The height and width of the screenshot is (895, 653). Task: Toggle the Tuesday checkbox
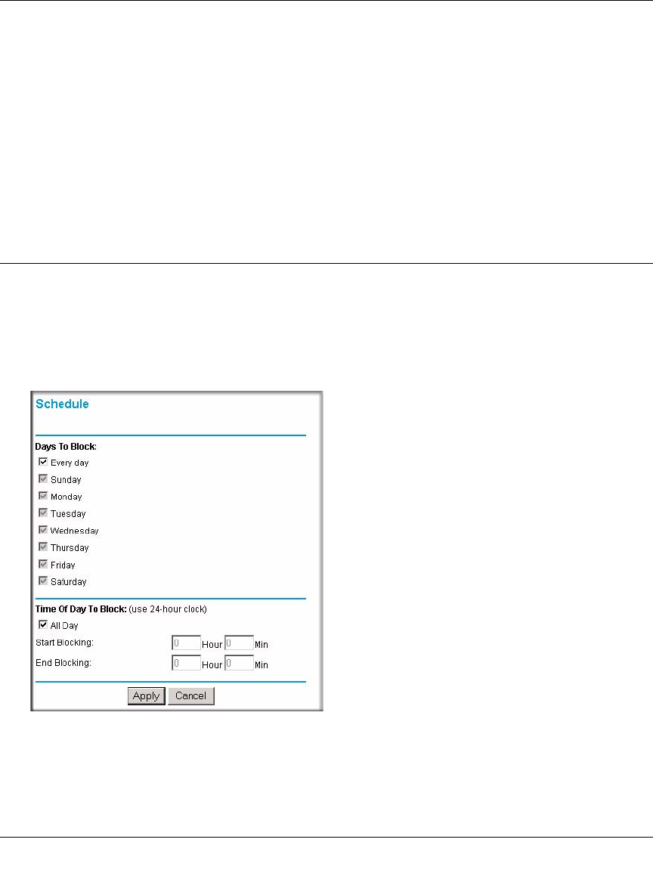tap(43, 513)
